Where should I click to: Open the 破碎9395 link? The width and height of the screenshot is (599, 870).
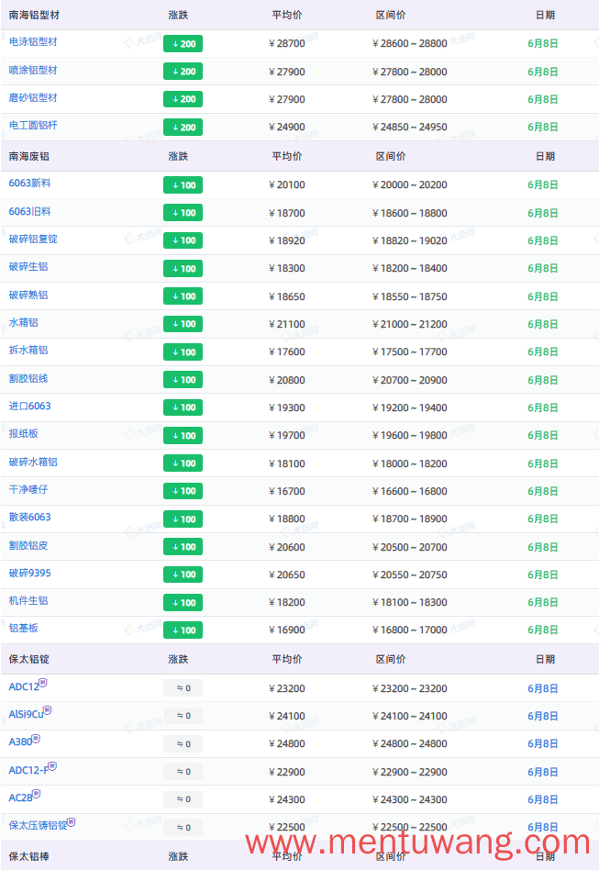coord(30,574)
